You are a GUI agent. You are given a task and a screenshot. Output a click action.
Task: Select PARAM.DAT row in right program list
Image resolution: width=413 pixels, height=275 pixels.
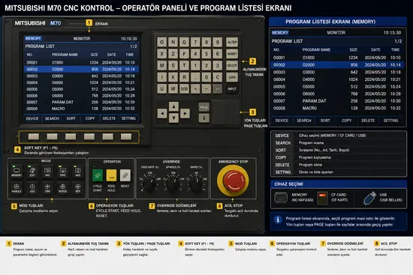pos(337,101)
